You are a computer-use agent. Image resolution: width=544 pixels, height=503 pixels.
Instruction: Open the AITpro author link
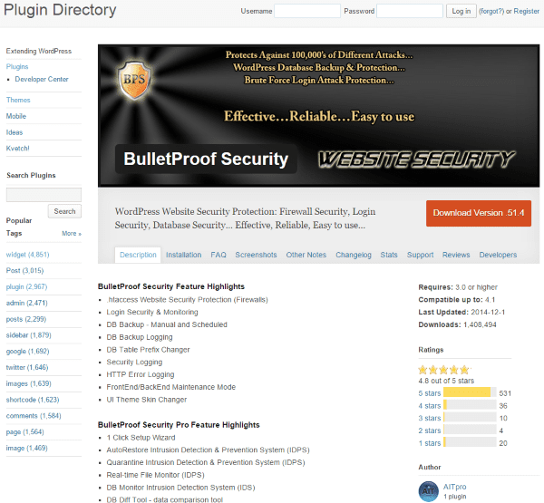tap(454, 487)
